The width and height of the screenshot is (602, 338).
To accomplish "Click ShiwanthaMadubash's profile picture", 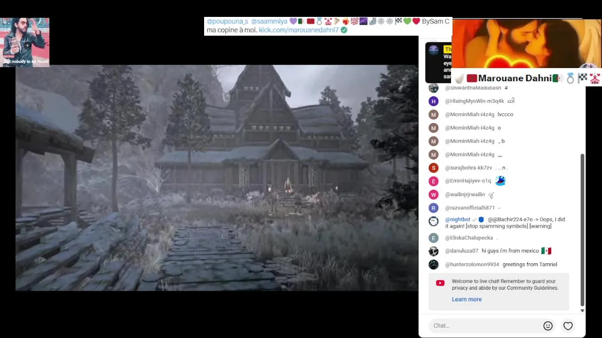I will pyautogui.click(x=434, y=88).
